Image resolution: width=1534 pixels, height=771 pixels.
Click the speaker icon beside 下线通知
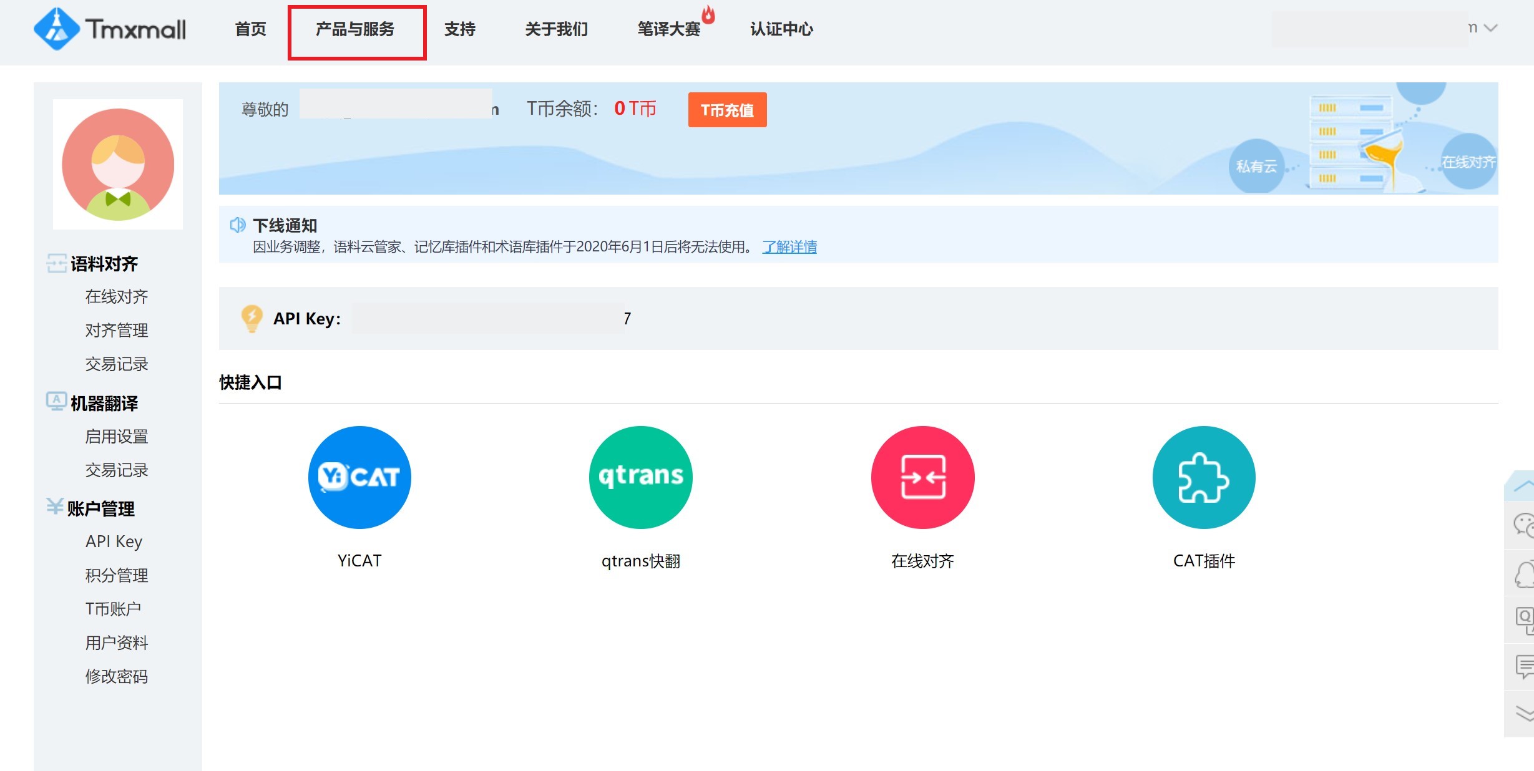click(238, 225)
